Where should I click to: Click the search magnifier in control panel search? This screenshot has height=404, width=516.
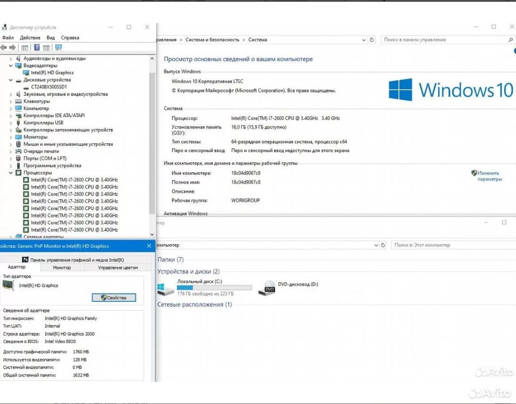coord(510,40)
